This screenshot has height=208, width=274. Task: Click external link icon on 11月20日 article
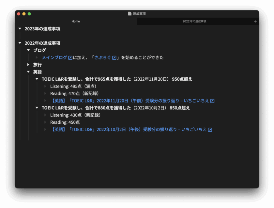pos(212,101)
